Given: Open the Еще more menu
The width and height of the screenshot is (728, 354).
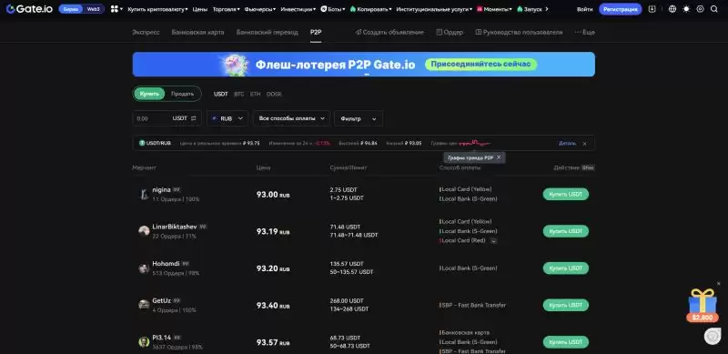Looking at the screenshot, I should [585, 32].
